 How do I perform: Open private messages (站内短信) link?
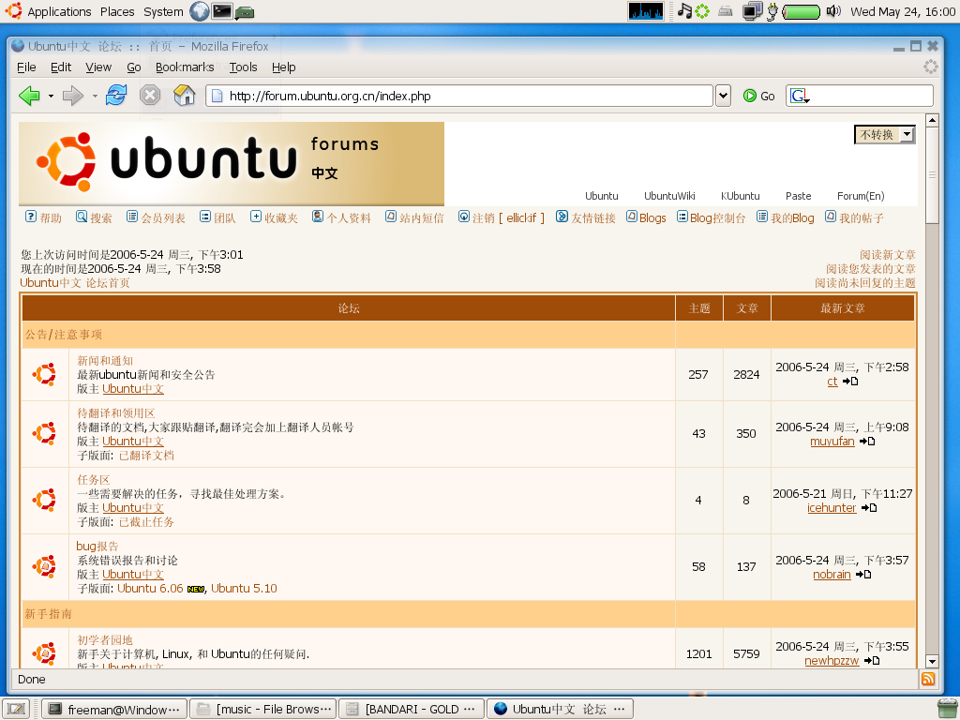click(413, 217)
